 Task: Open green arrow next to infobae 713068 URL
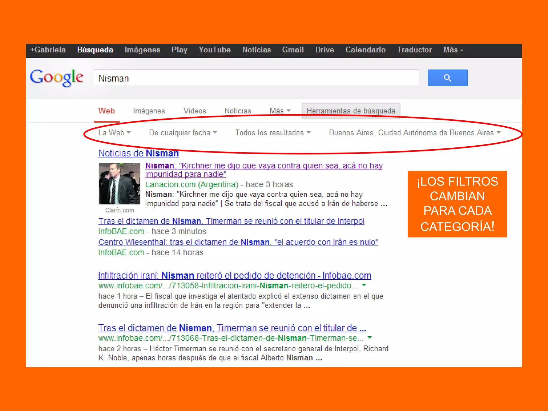click(x=370, y=338)
